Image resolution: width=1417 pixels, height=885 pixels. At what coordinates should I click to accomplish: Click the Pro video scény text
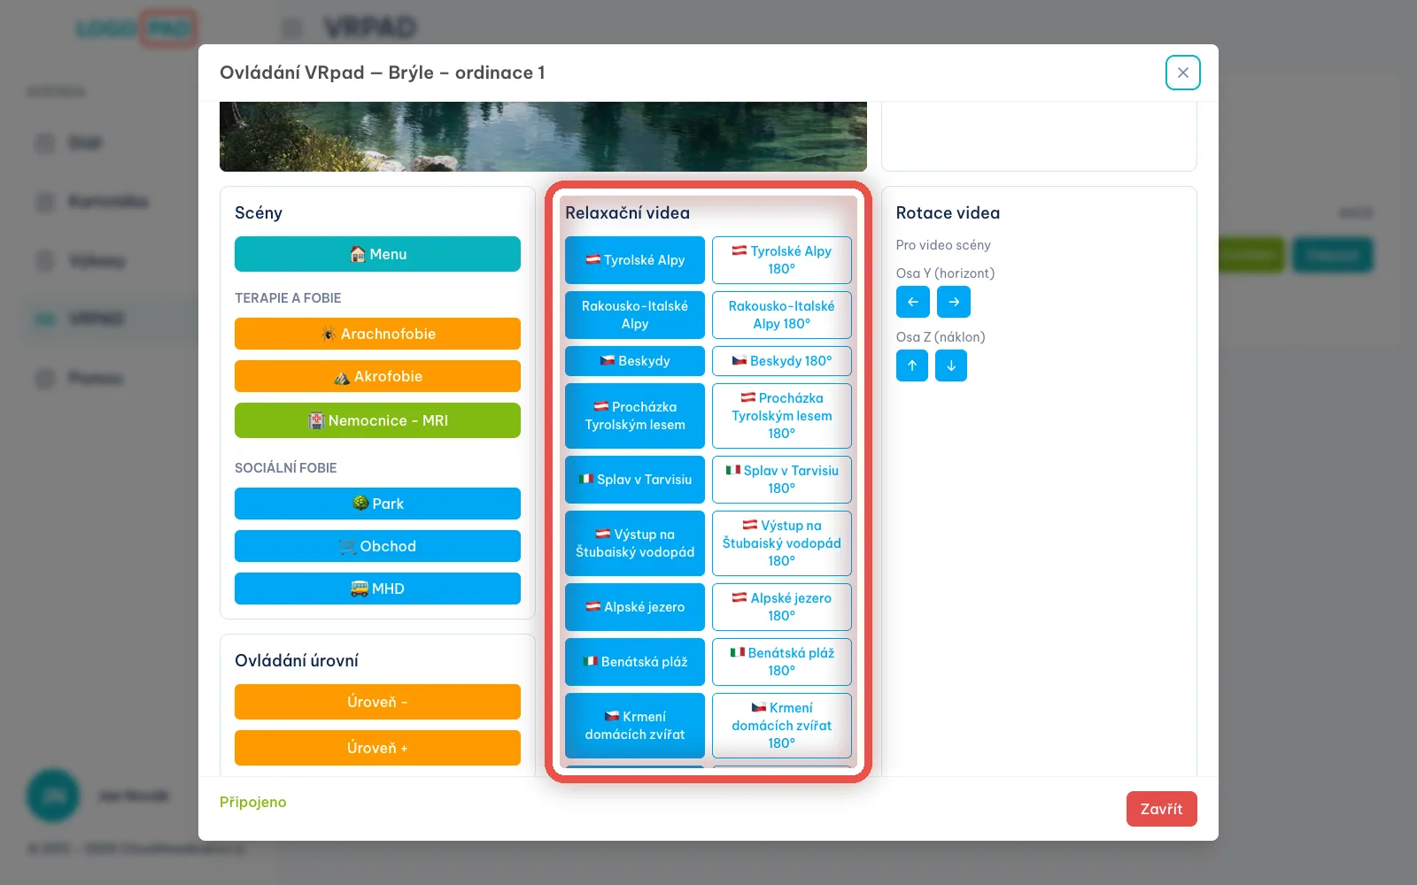tap(943, 245)
